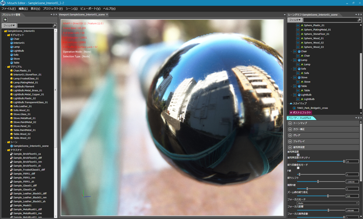Screen dimensions: 363x219
Task: Select the Stove model in モデルセット folder
Action: (x=17, y=59)
